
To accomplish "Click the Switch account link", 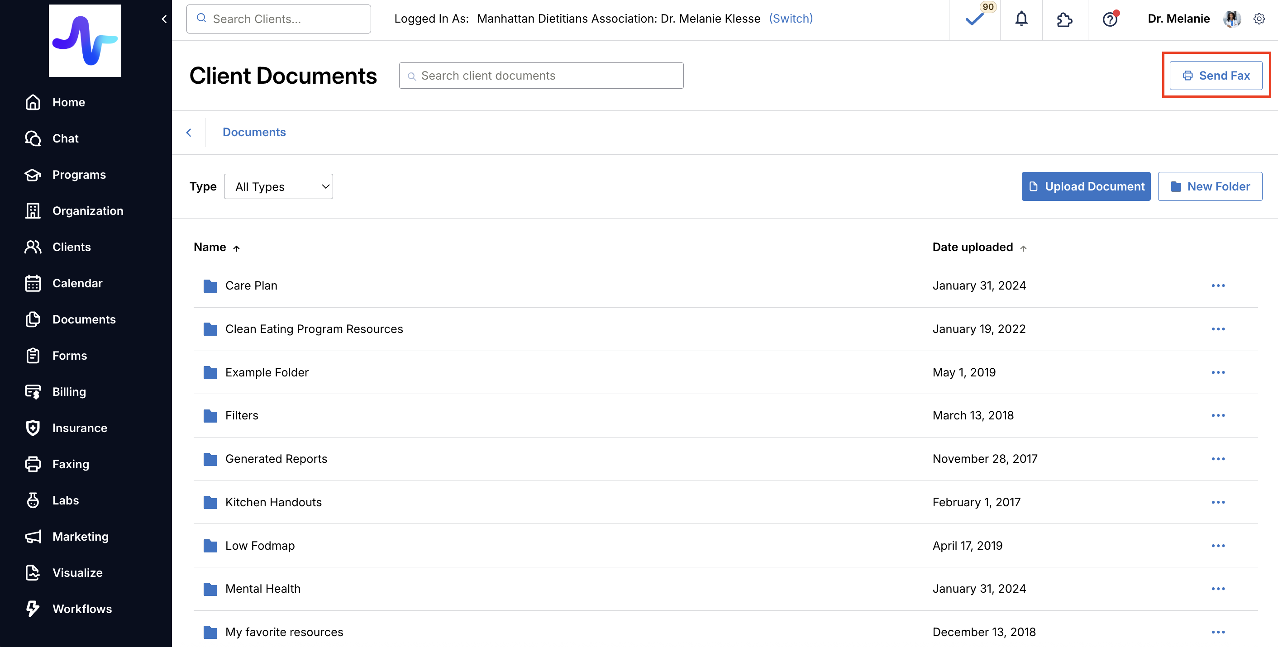I will pyautogui.click(x=790, y=19).
